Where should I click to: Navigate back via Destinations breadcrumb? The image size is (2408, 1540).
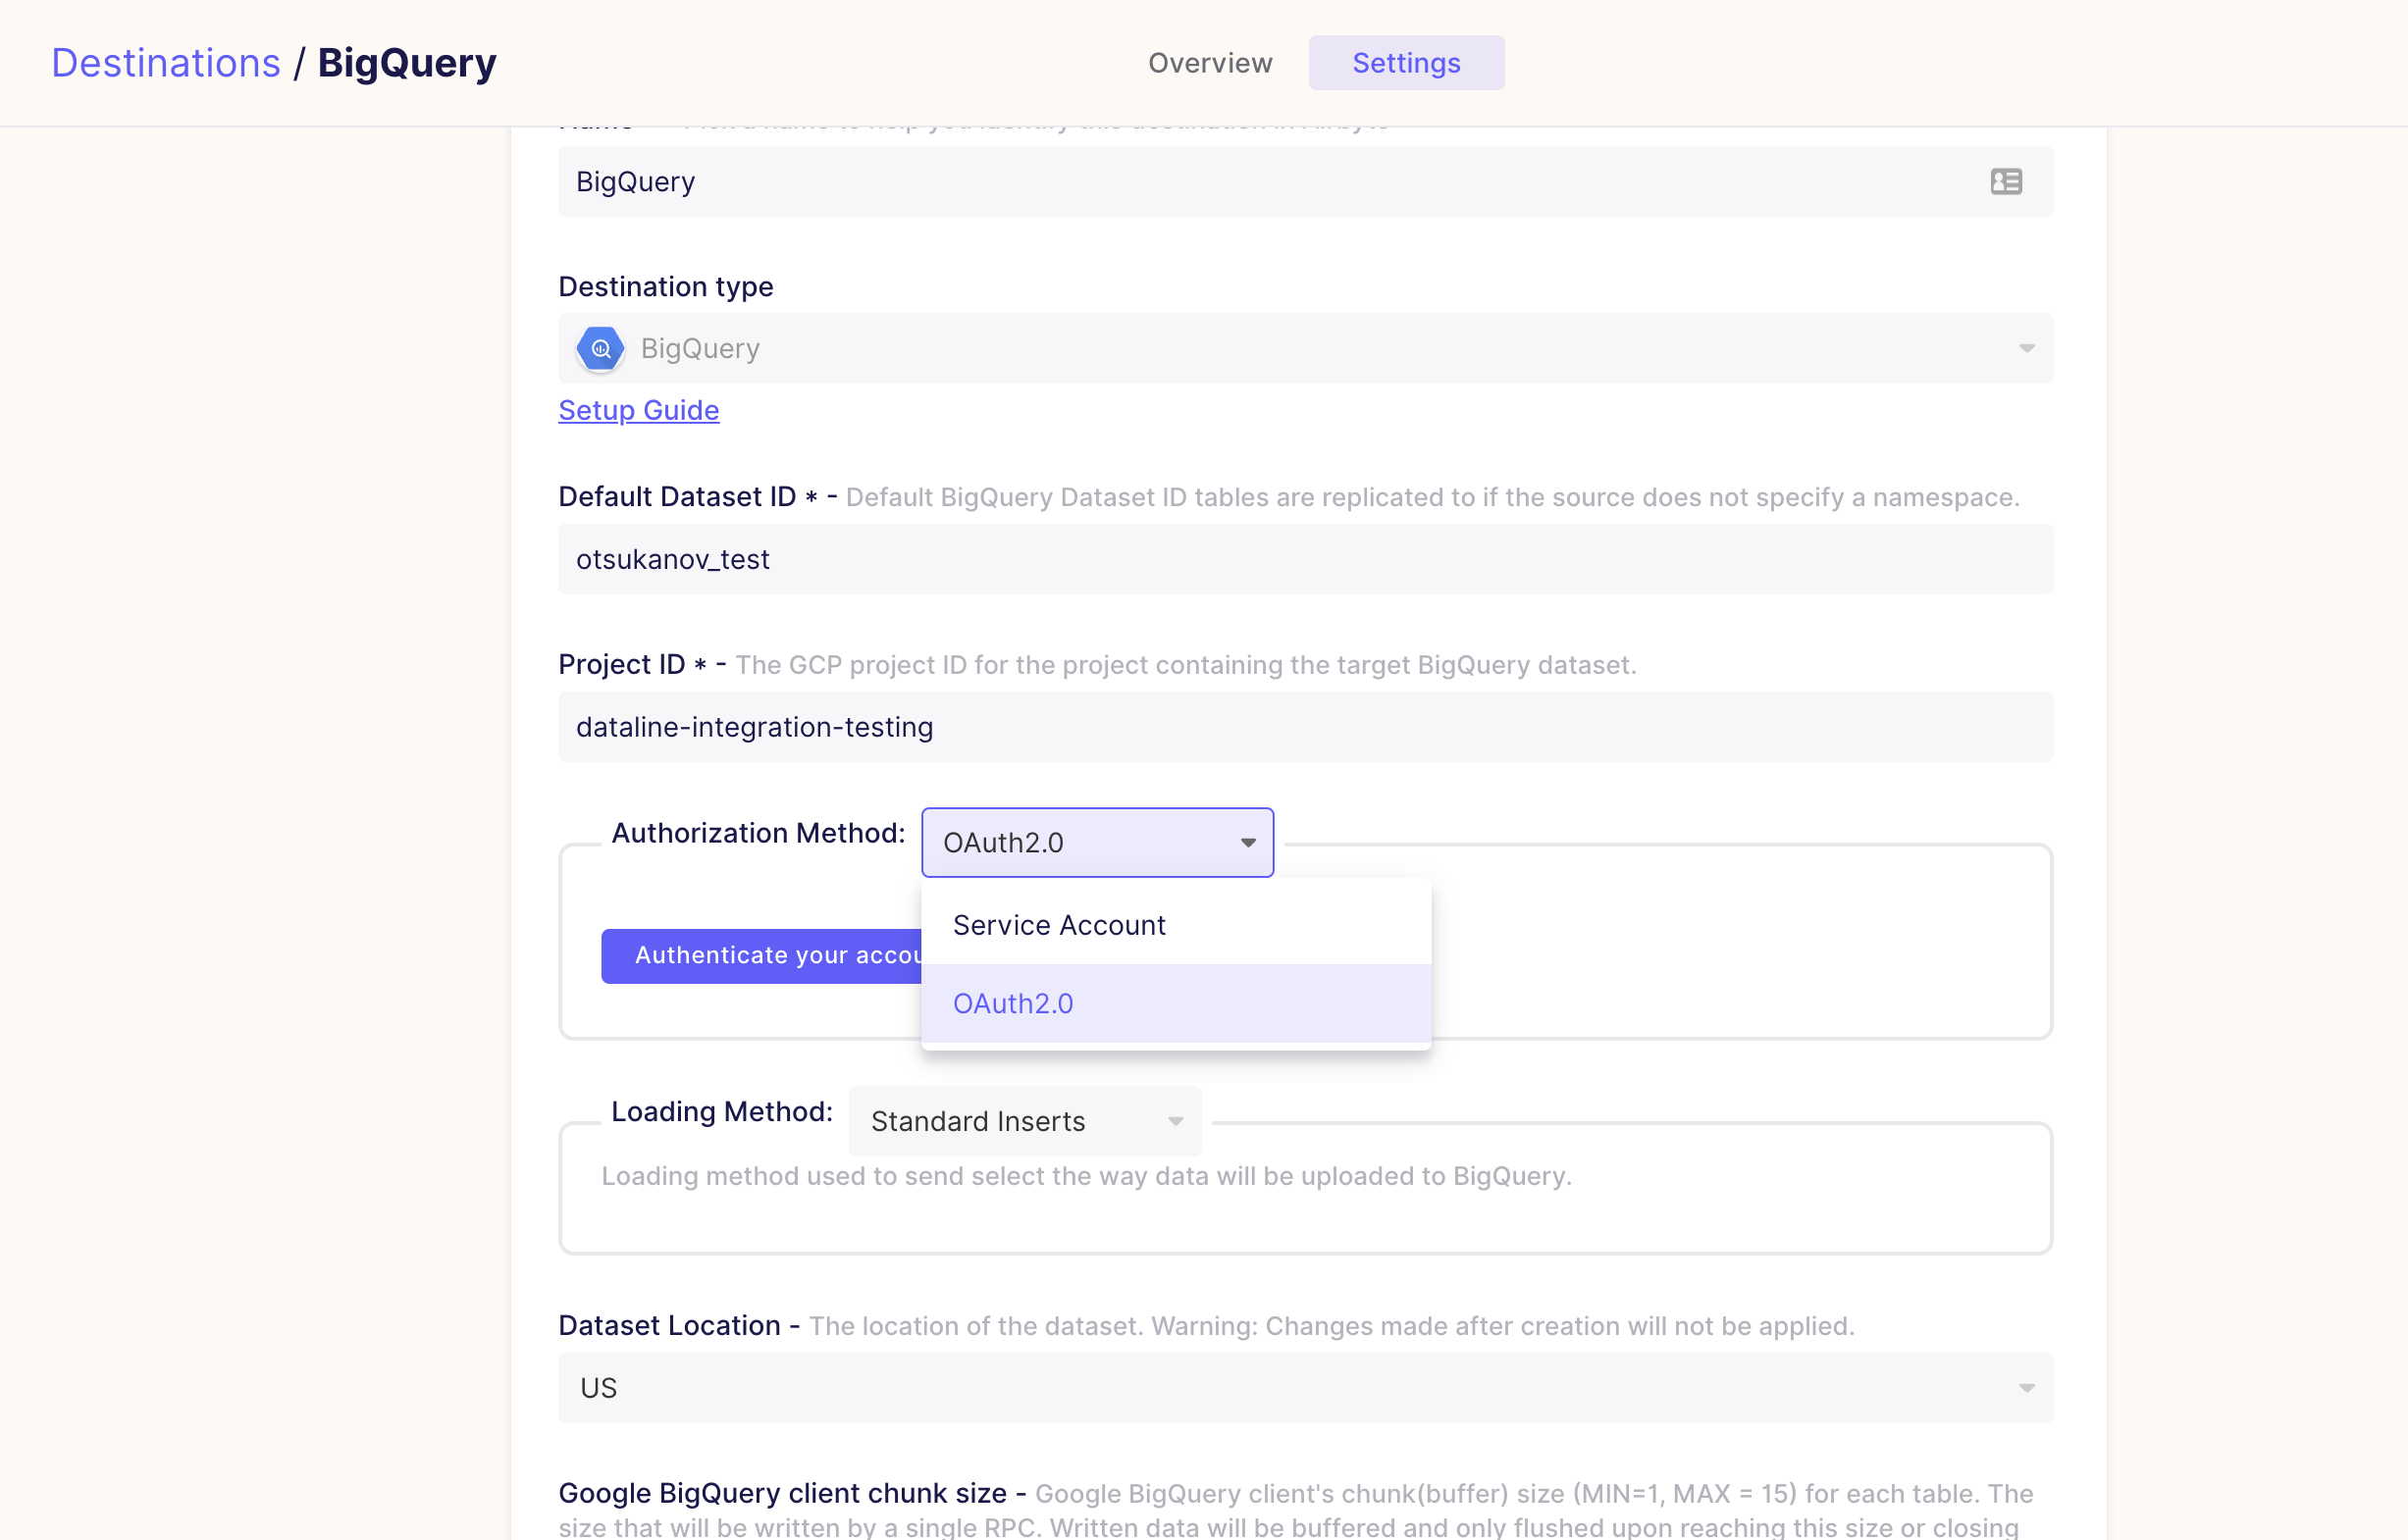(166, 62)
